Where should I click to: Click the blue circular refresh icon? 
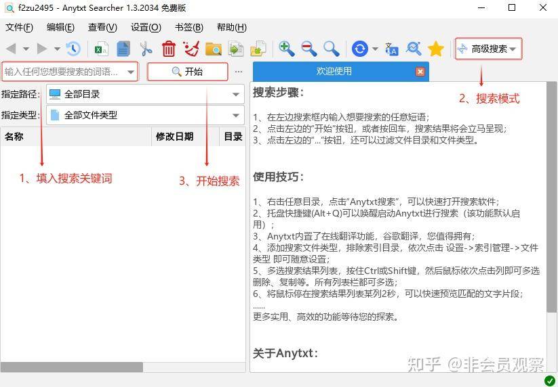360,49
